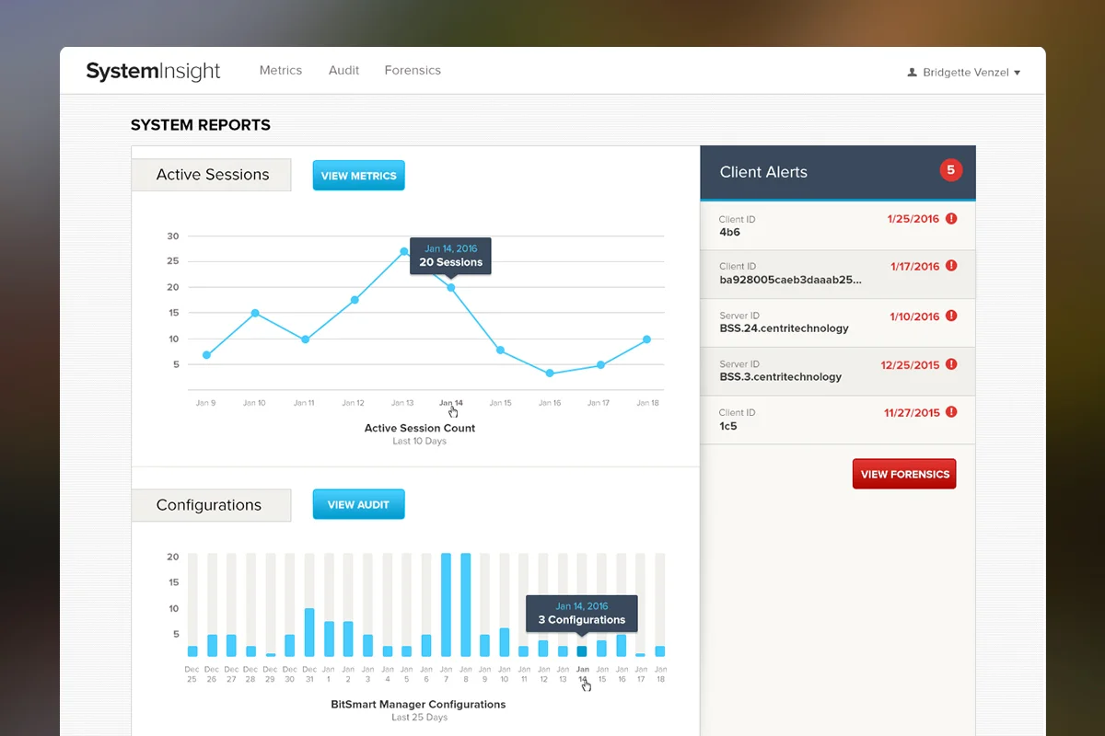Click alert icon for 1/25/2016 alert
Image resolution: width=1105 pixels, height=736 pixels.
pos(951,219)
